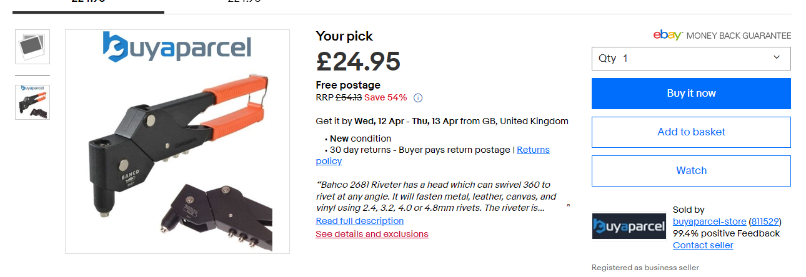Add the riveter to basket
The height and width of the screenshot is (277, 806).
691,132
